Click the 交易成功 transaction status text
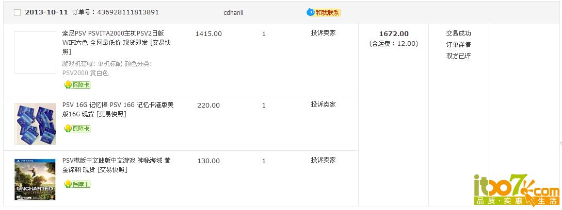The width and height of the screenshot is (562, 210). click(458, 33)
